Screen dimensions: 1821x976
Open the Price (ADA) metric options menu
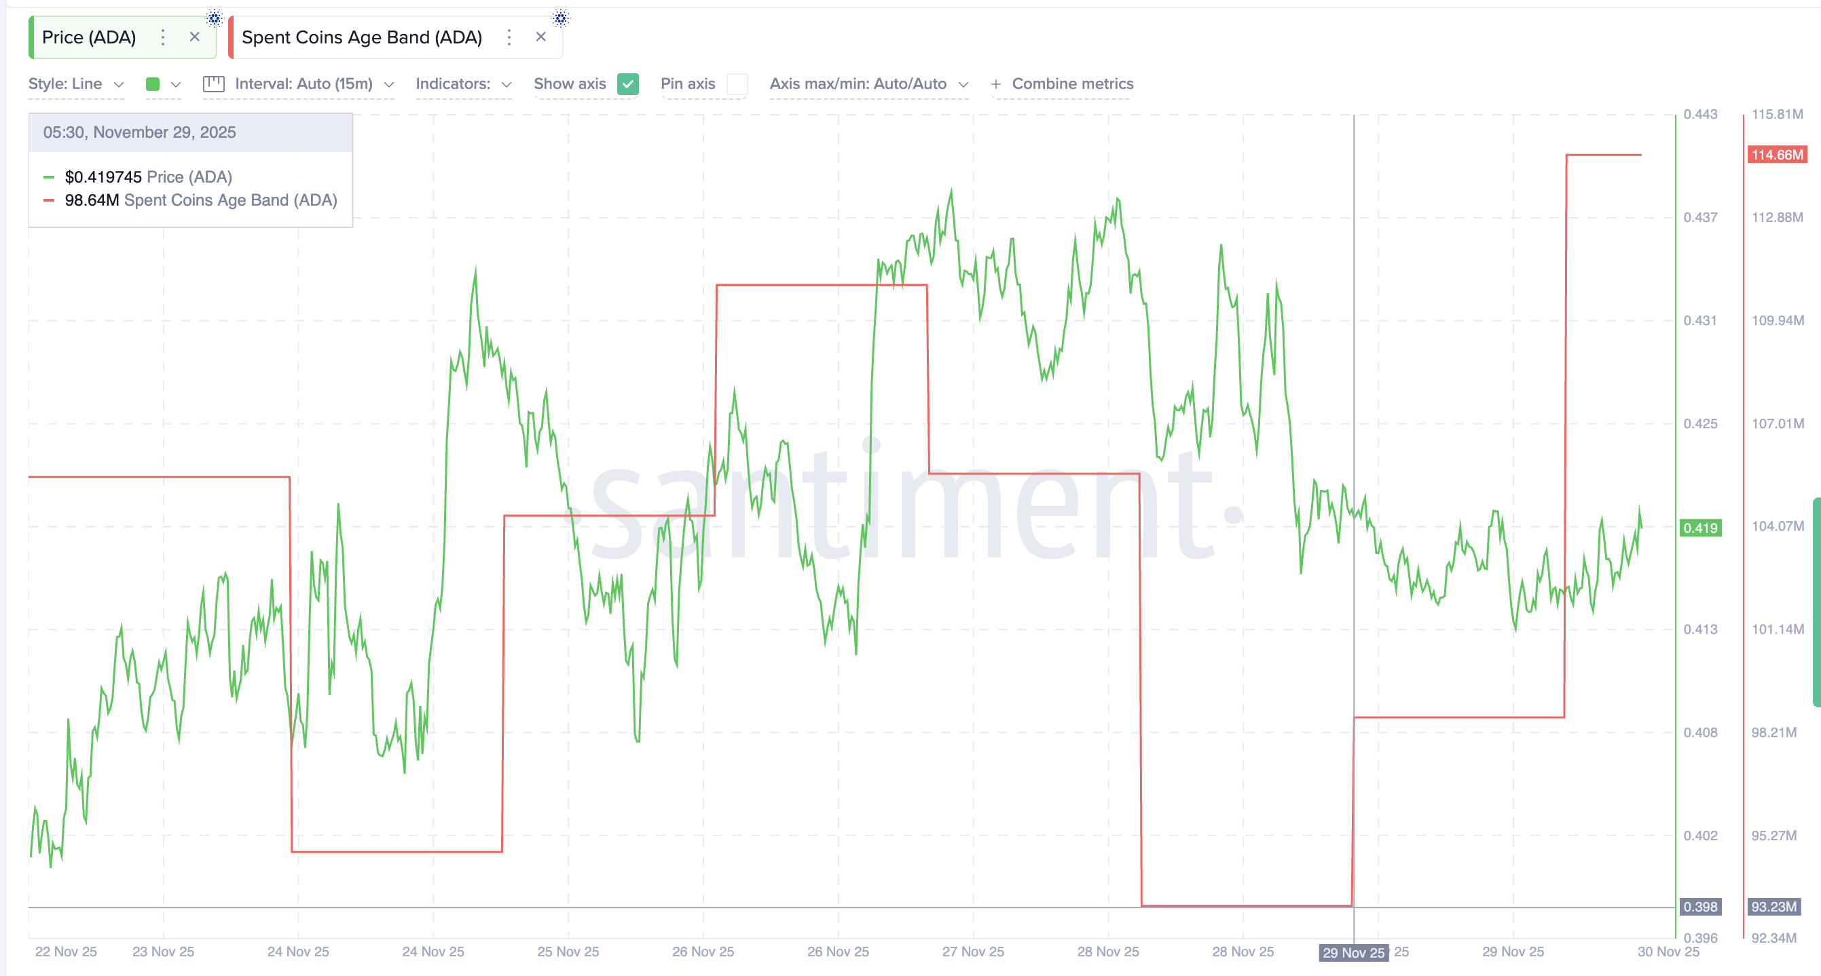point(164,37)
